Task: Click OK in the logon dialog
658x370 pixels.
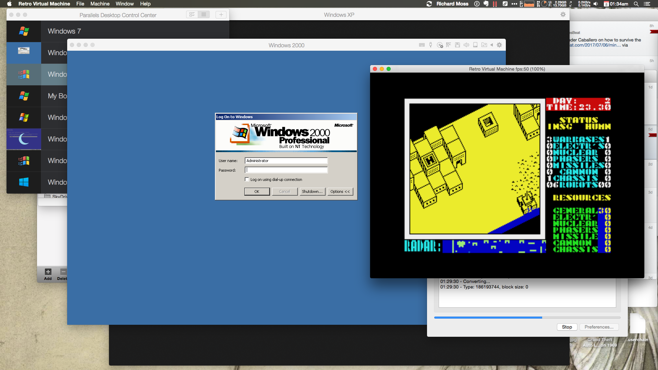Action: (x=257, y=192)
